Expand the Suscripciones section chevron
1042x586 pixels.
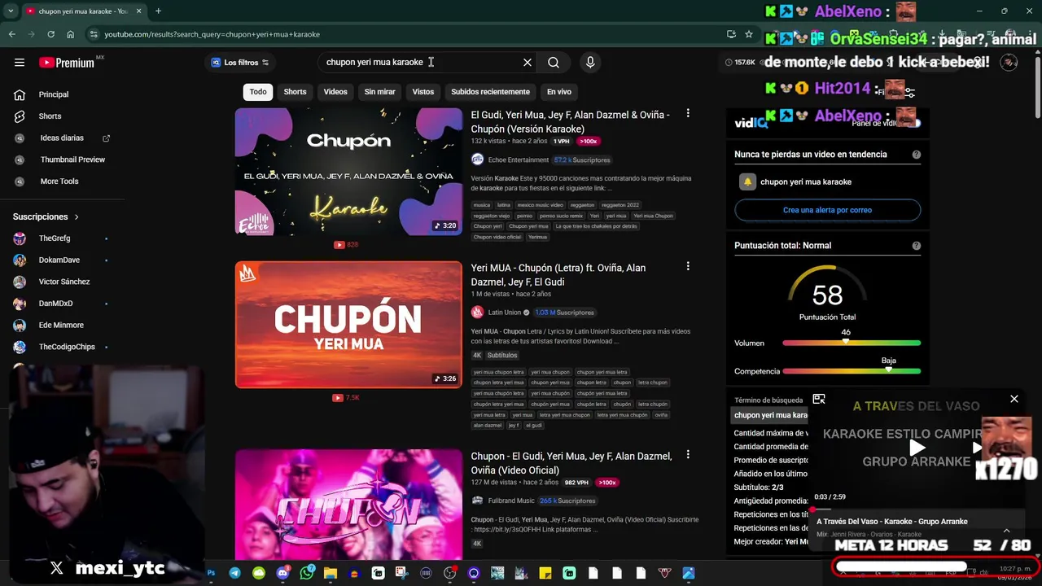[x=77, y=217]
